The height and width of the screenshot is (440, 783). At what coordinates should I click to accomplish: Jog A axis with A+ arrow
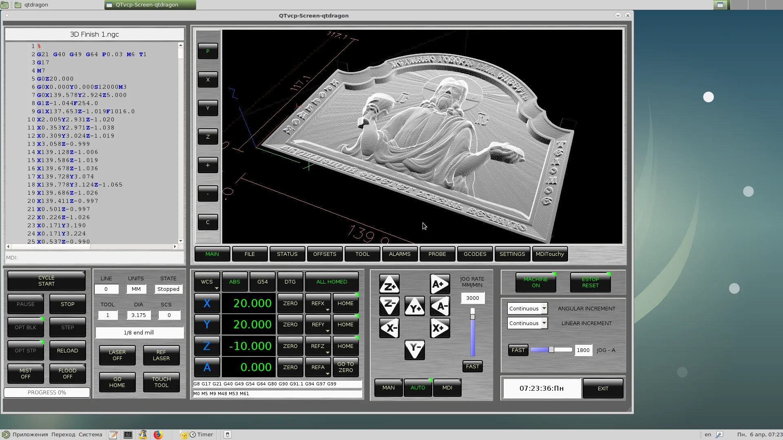(440, 284)
